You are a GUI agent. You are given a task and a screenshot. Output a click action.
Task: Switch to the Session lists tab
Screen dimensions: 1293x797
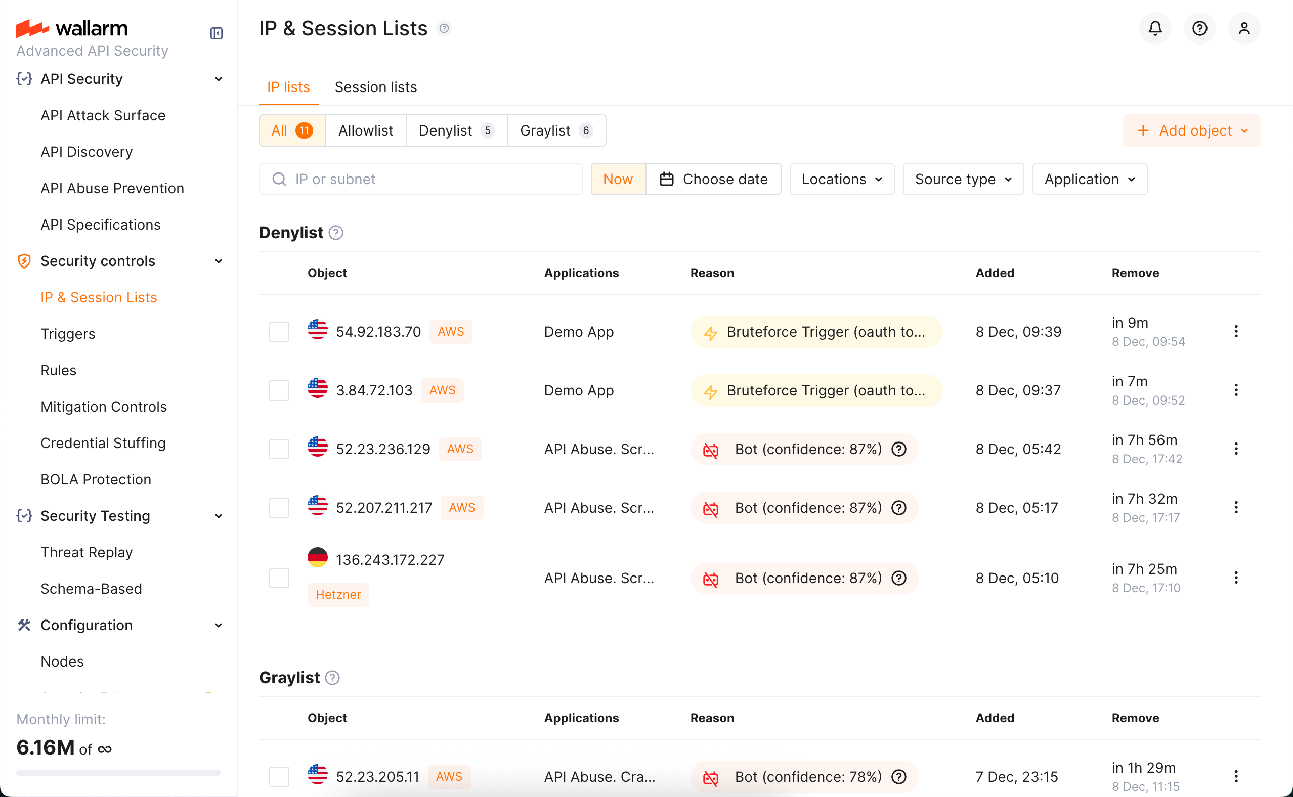point(375,87)
